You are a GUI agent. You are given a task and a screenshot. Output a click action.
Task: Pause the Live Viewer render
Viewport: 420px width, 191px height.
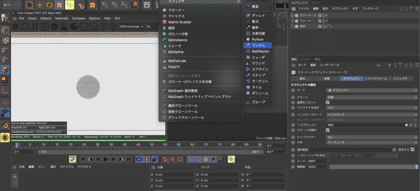(x=35, y=27)
